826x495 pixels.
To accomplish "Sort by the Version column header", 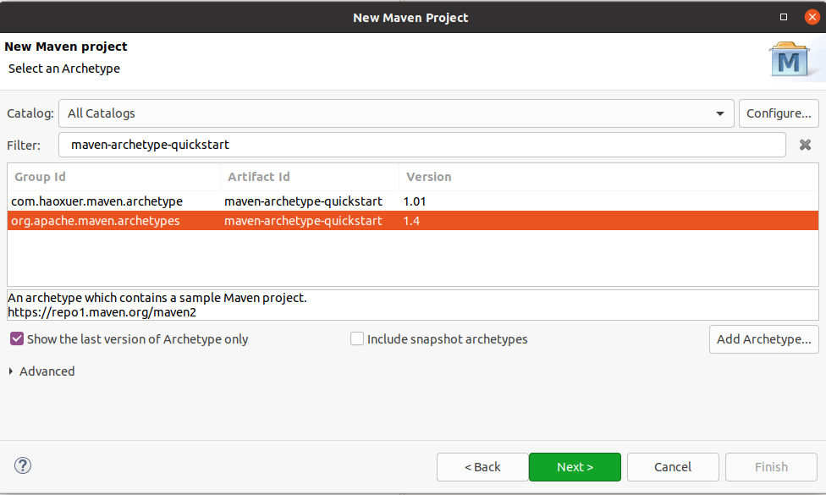I will pyautogui.click(x=428, y=177).
